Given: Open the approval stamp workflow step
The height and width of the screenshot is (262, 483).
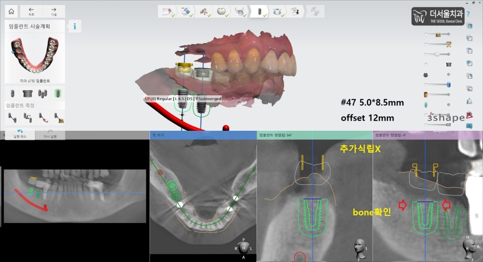Looking at the screenshot, I should [295, 12].
